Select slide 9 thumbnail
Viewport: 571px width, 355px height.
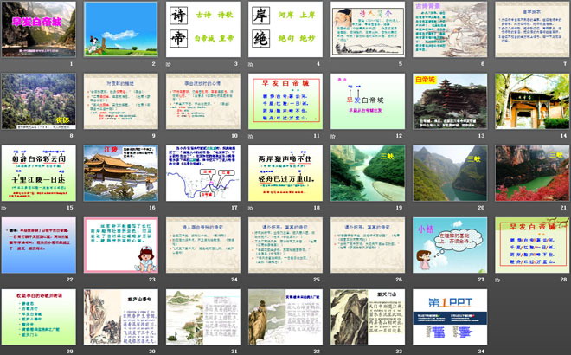[121, 101]
